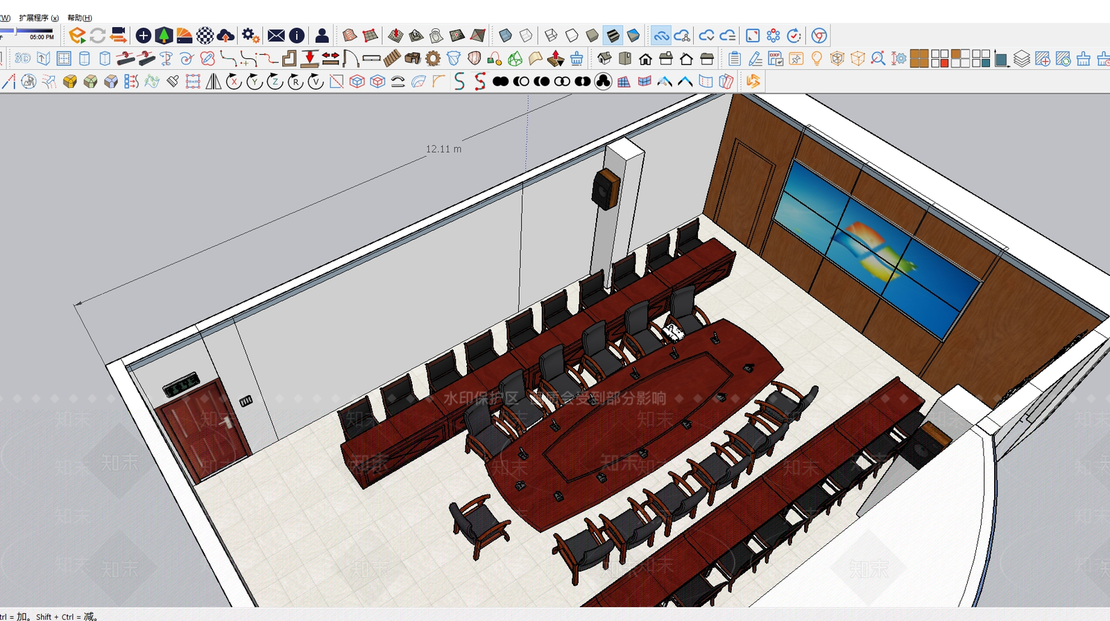Click the circular Chrome-style icon

(819, 35)
